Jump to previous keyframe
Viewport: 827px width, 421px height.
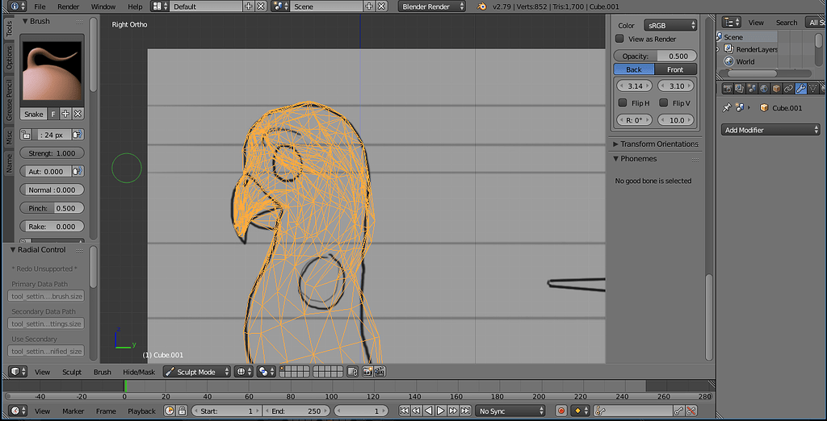416,411
